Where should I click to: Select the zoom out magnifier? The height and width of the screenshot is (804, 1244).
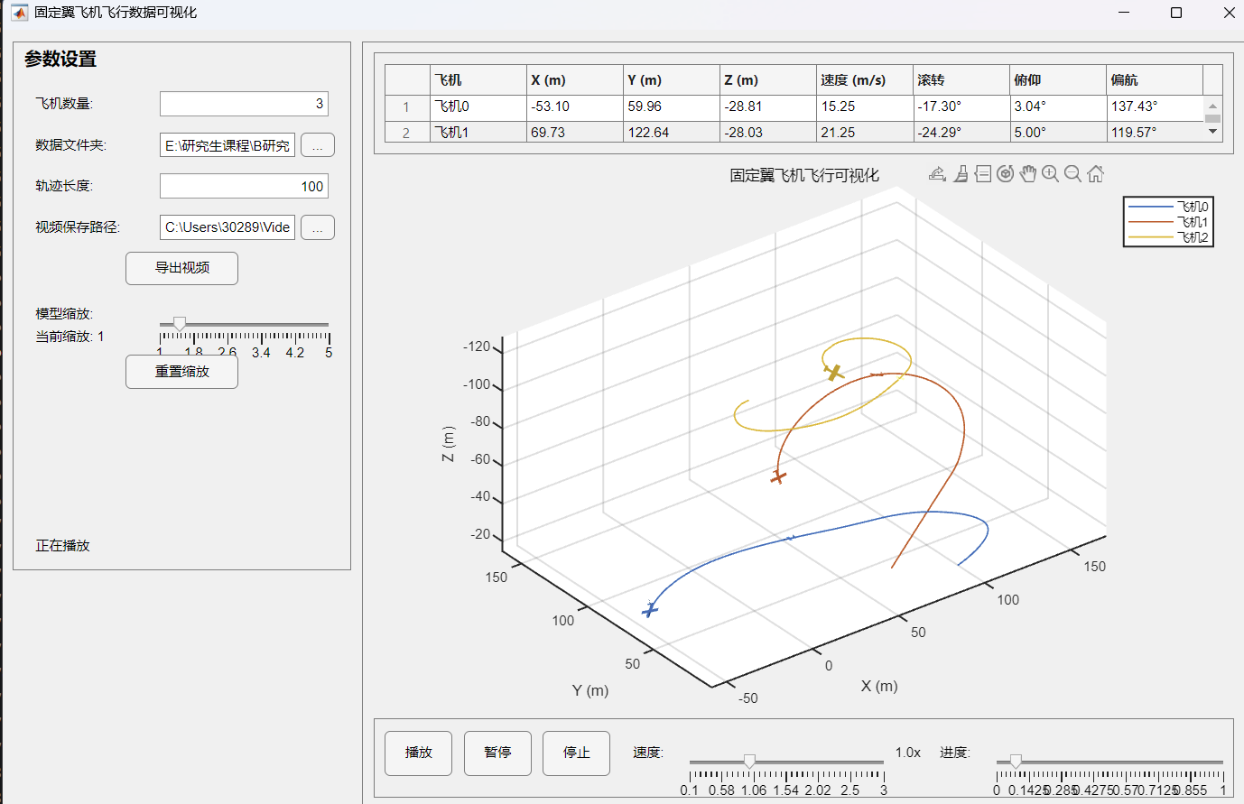[1072, 174]
